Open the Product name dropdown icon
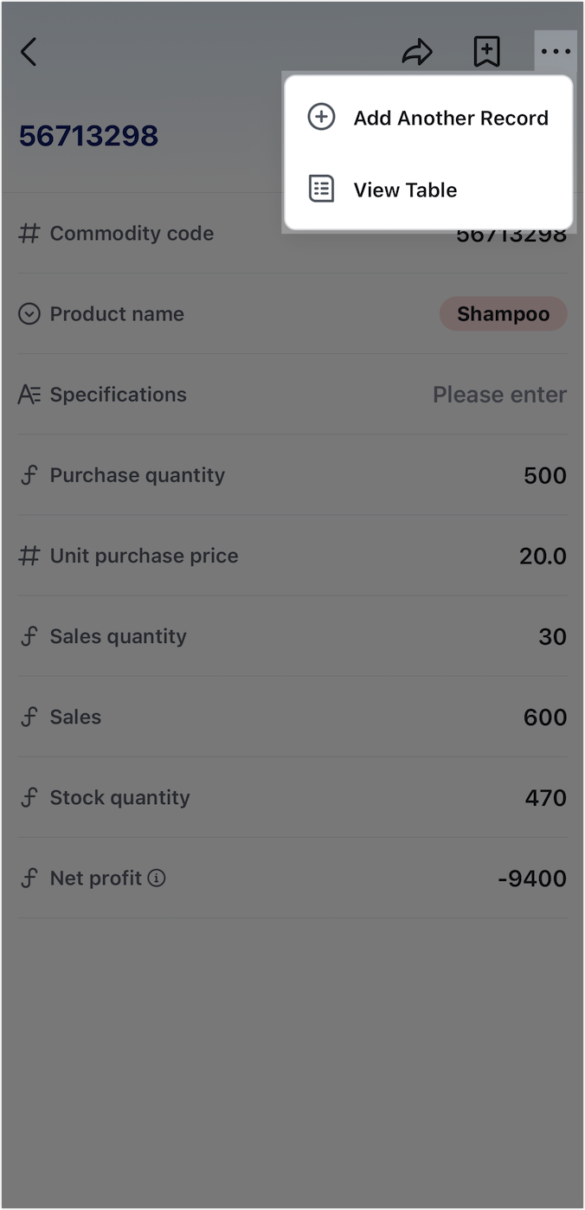Viewport: 585px width, 1210px height. [x=29, y=314]
